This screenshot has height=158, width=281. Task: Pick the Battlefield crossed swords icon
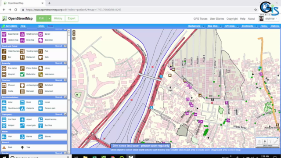[x=40, y=85]
